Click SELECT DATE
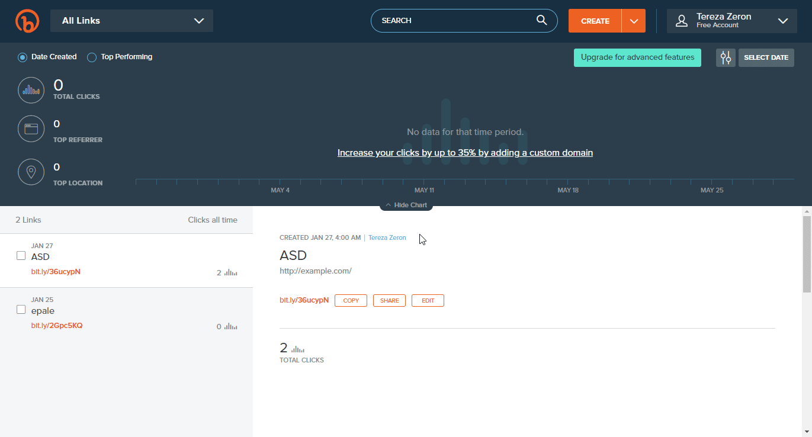Viewport: 812px width, 437px height. [766, 57]
